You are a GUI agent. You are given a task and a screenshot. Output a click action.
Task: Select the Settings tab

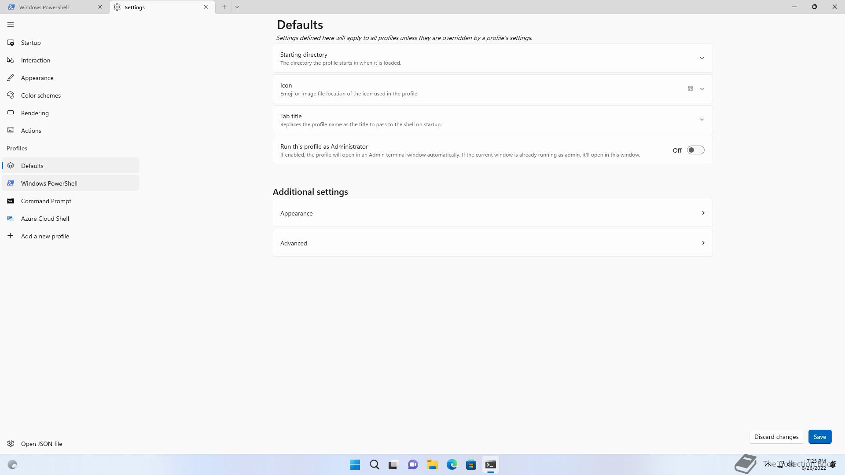coord(162,7)
